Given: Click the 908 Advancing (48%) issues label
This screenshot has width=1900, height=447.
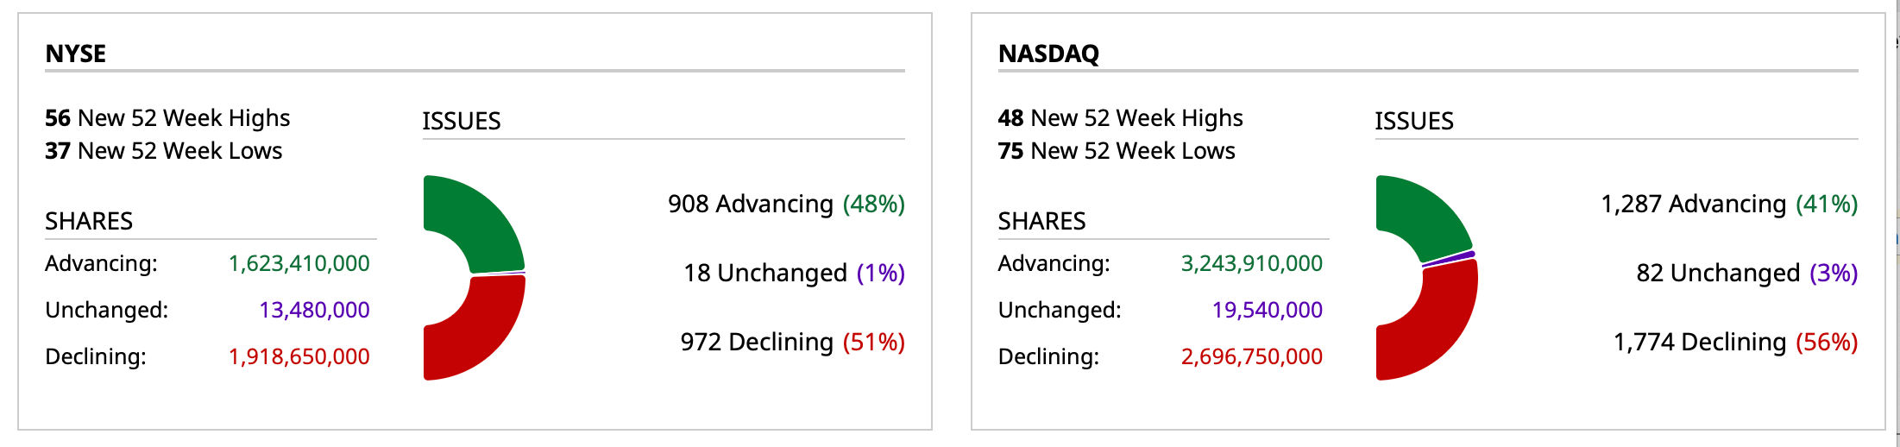Looking at the screenshot, I should [x=786, y=204].
